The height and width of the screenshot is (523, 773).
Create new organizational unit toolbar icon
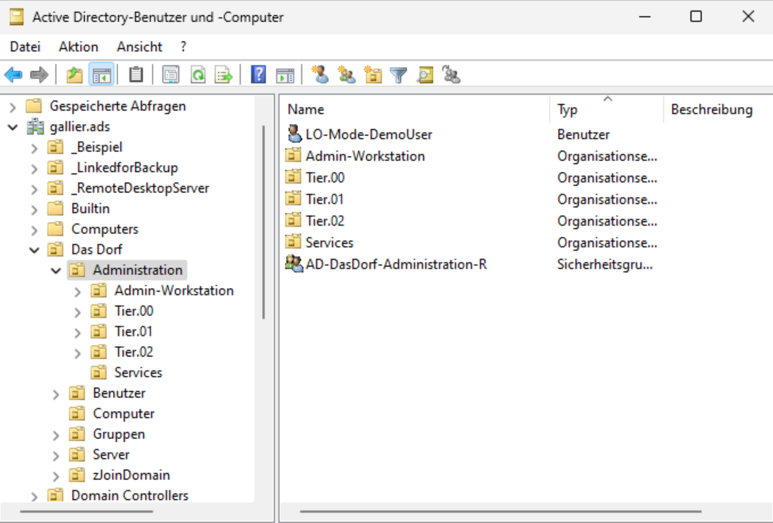pyautogui.click(x=373, y=75)
